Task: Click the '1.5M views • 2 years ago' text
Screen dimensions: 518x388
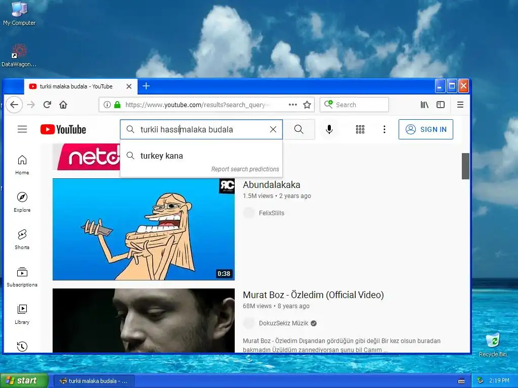Action: pos(277,196)
